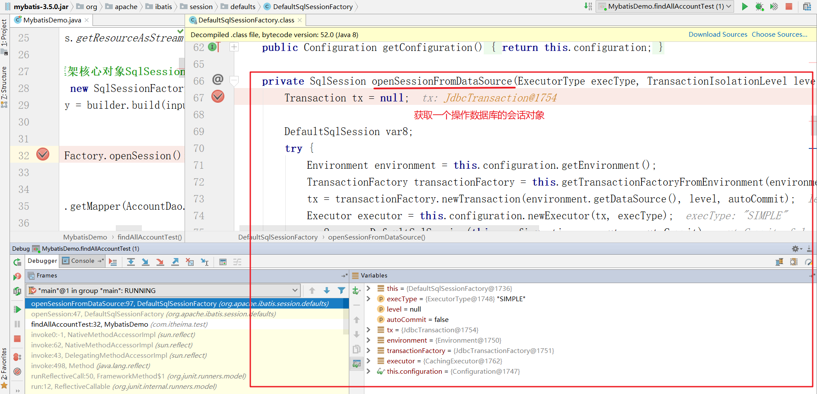Go to the next frame with down arrow

coord(327,290)
